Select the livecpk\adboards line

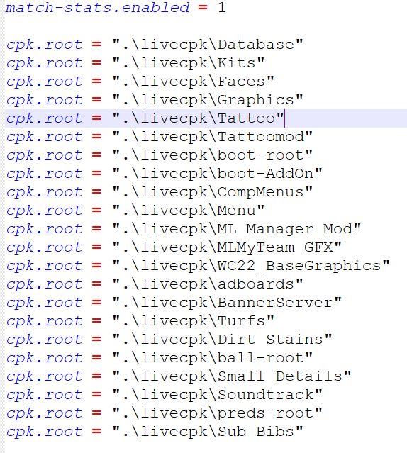coord(155,284)
